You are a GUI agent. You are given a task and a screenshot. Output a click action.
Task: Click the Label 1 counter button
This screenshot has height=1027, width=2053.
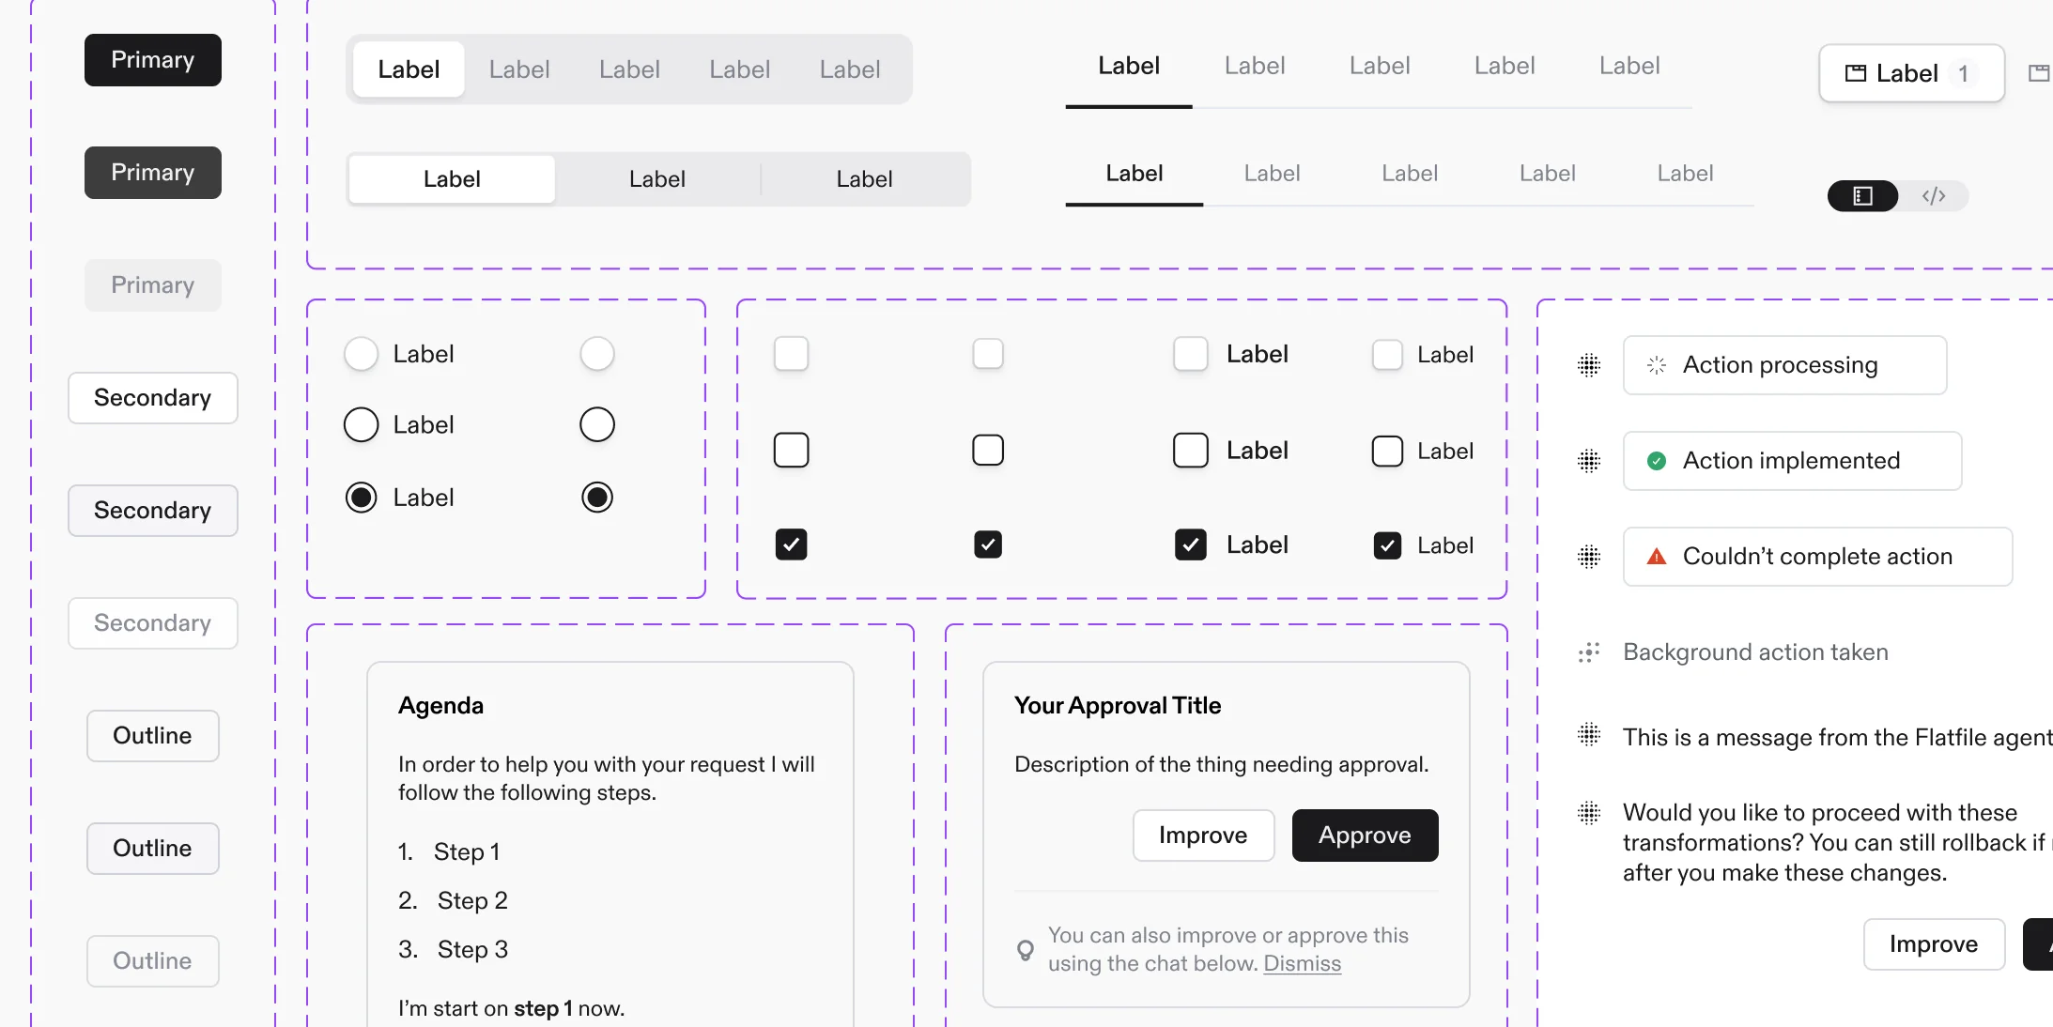coord(1911,73)
